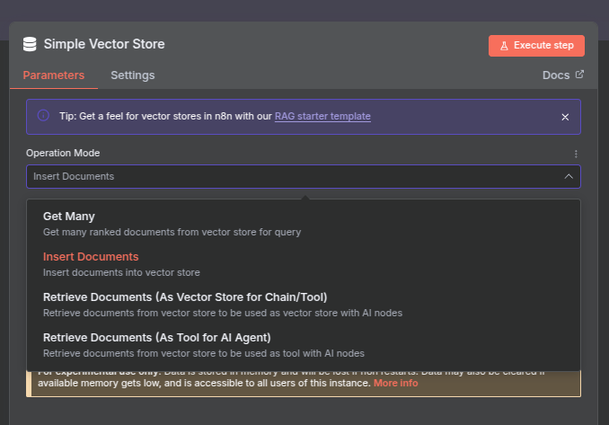609x425 pixels.
Task: Collapse the dropdown using the chevron arrow
Action: coord(568,176)
